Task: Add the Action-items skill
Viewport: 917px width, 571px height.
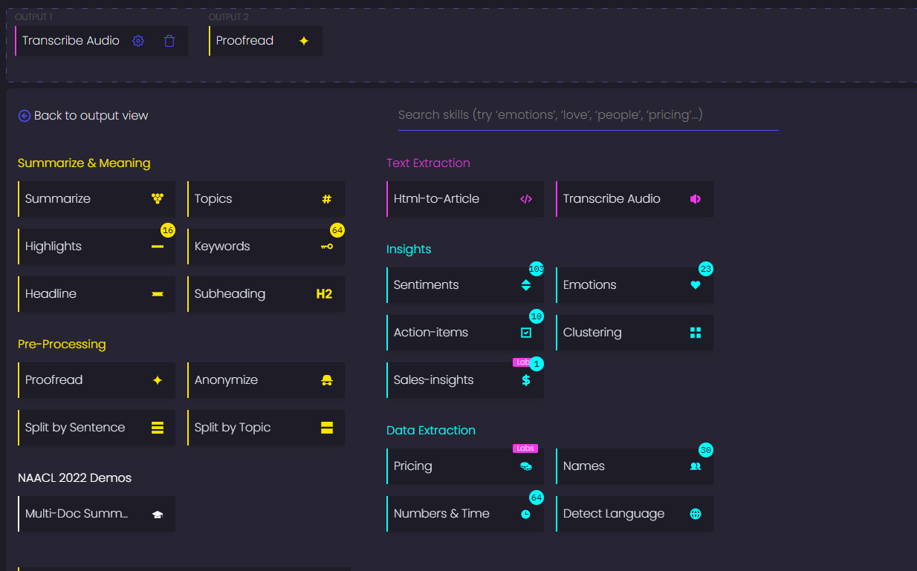Action: coord(465,333)
